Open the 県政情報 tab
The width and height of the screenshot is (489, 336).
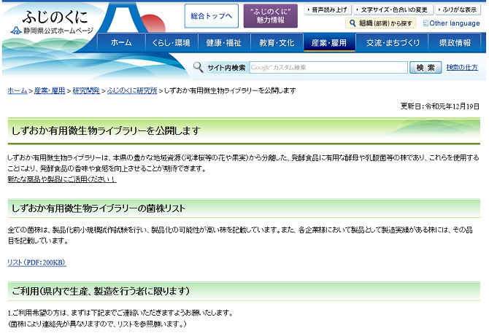[455, 43]
